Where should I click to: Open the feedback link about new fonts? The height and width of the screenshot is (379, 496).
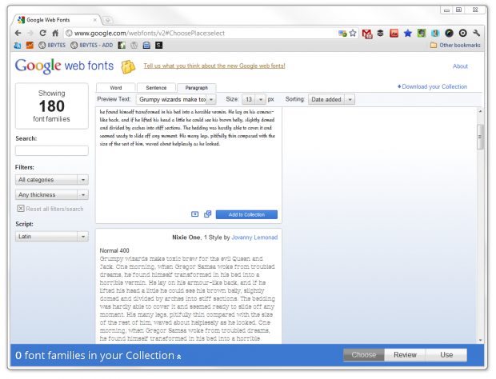[214, 66]
